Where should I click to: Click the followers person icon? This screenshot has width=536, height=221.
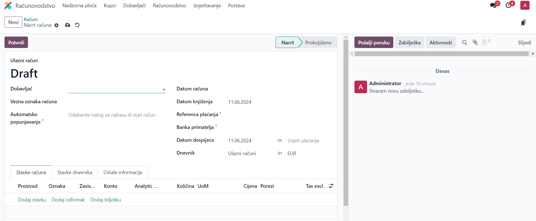click(485, 42)
